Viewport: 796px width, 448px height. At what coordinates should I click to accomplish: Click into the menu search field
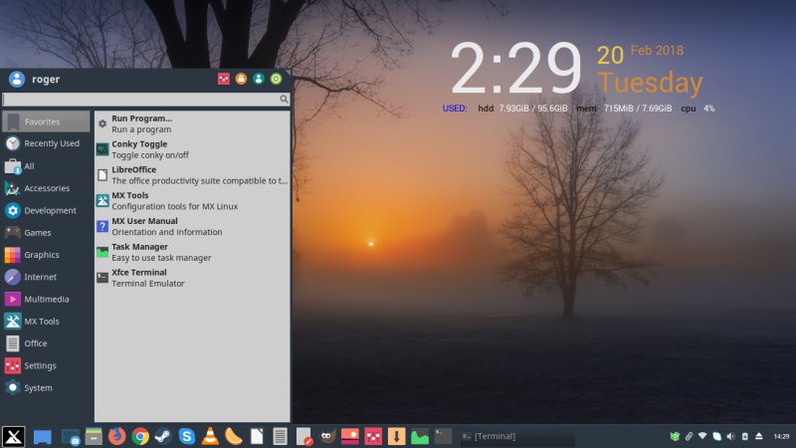[x=145, y=99]
